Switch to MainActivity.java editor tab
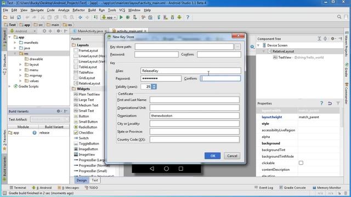Viewport: 351px width, 197px height. 89,31
